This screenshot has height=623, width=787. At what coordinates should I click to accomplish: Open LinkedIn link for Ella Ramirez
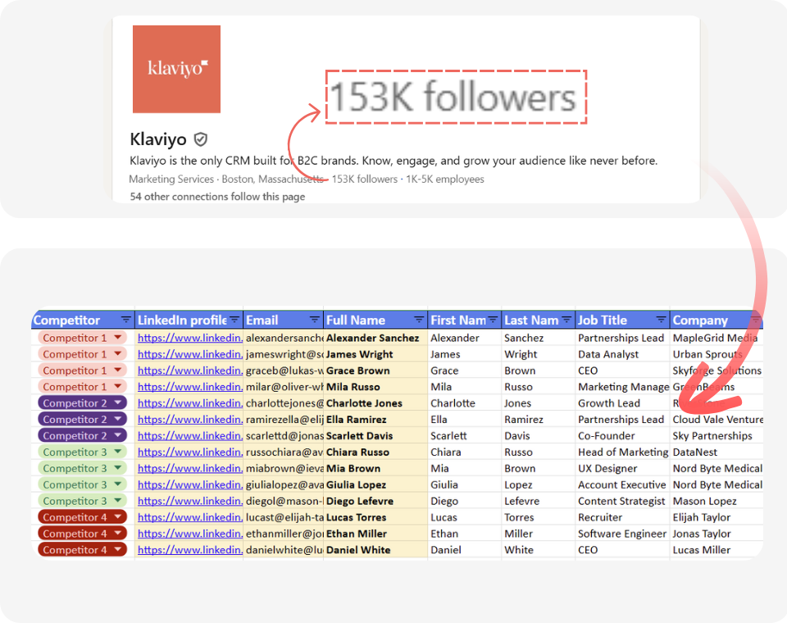click(x=190, y=420)
